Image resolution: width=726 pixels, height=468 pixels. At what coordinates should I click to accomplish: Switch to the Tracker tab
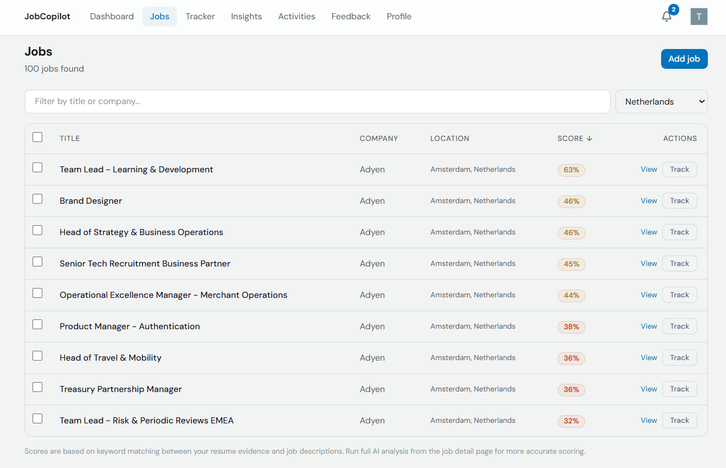pos(200,17)
